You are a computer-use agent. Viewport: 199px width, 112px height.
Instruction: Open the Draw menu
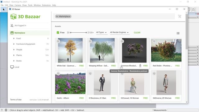[25, 5]
